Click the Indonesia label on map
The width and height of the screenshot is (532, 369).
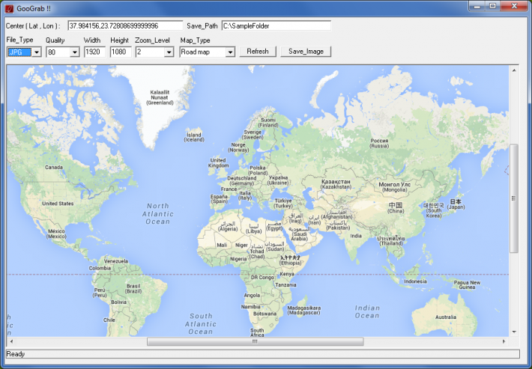(415, 281)
